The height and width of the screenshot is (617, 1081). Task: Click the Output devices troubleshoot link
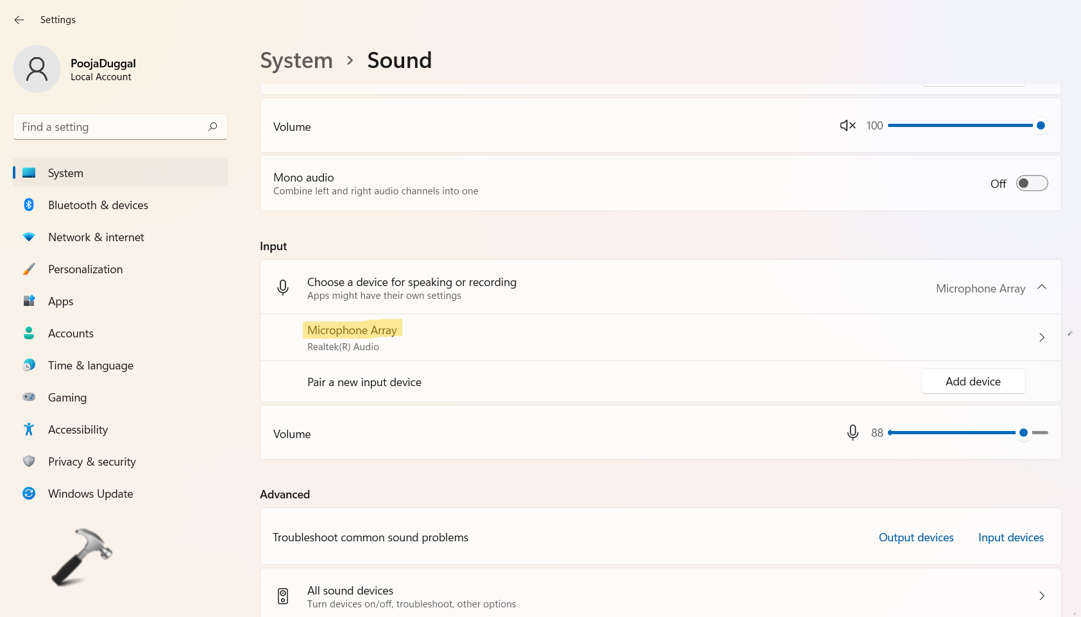click(915, 537)
